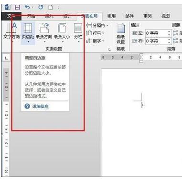This screenshot has height=179, width=182.
Task: Switch to the 审阅 tab
Action: coord(148,16)
